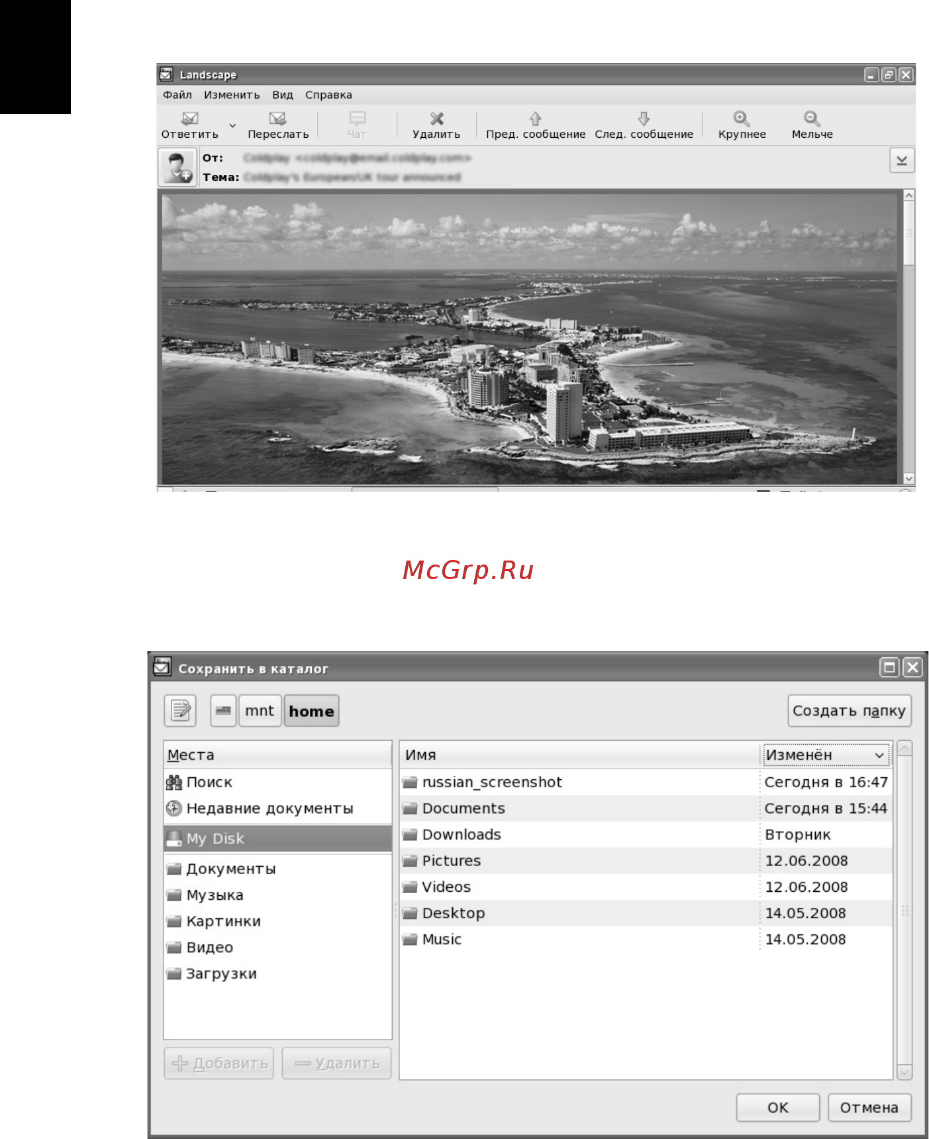Click the Изменён column sort arrow
The height and width of the screenshot is (1139, 929).
(879, 755)
